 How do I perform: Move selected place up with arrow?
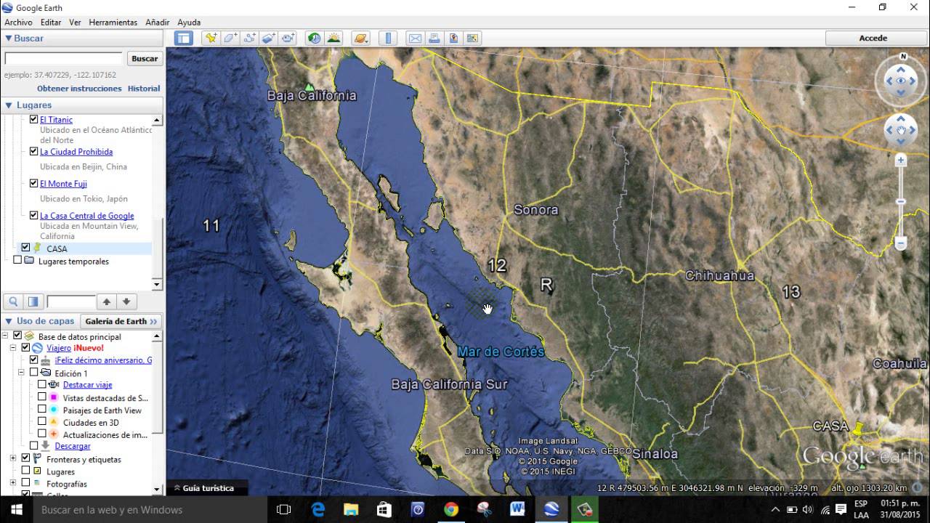[x=107, y=301]
